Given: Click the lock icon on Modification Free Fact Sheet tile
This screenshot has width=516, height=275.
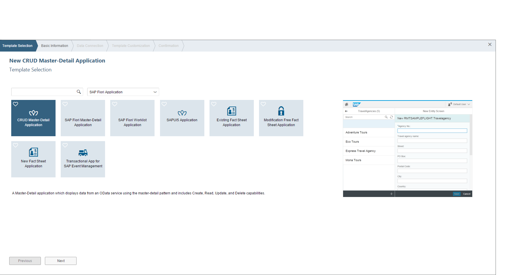Looking at the screenshot, I should click(x=281, y=111).
